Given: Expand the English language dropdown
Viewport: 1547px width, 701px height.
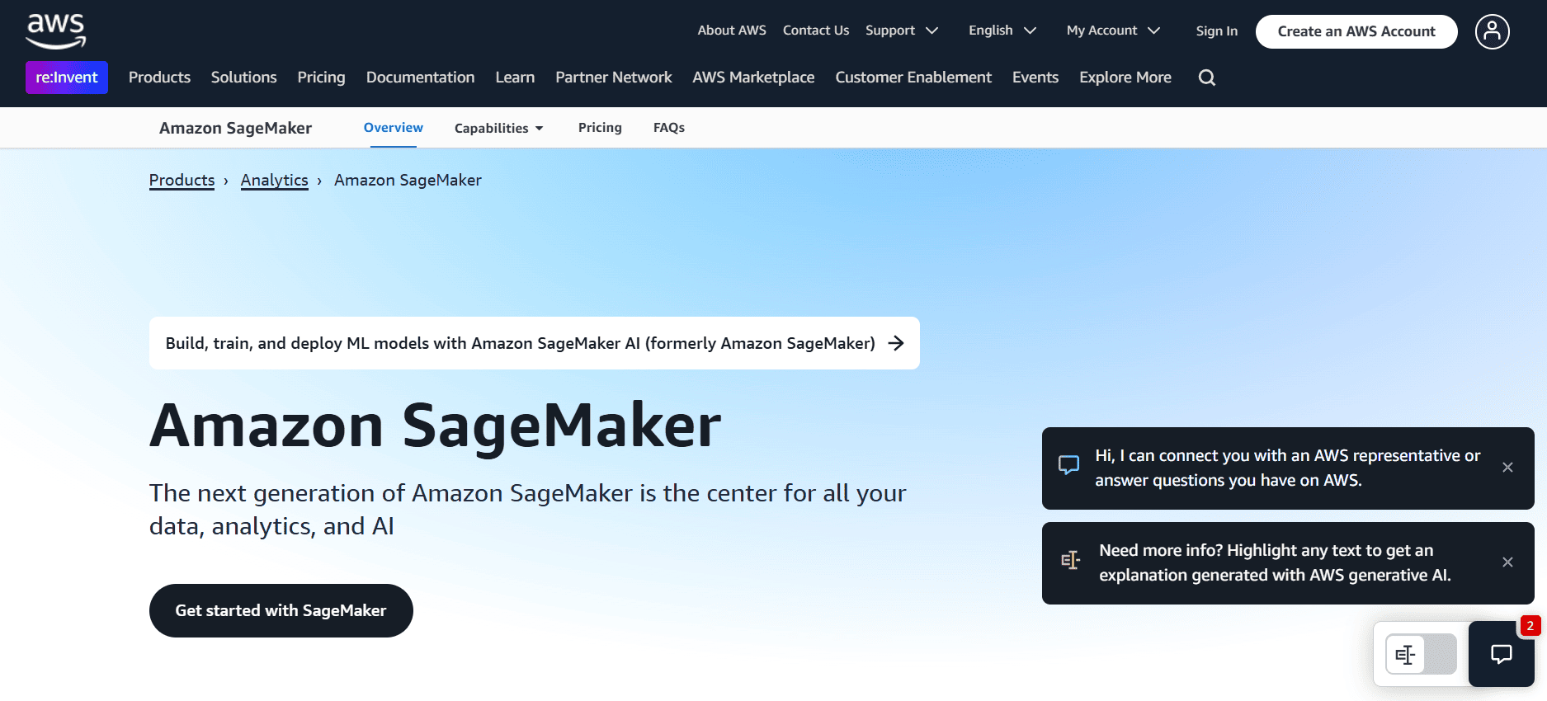Looking at the screenshot, I should pyautogui.click(x=1002, y=31).
